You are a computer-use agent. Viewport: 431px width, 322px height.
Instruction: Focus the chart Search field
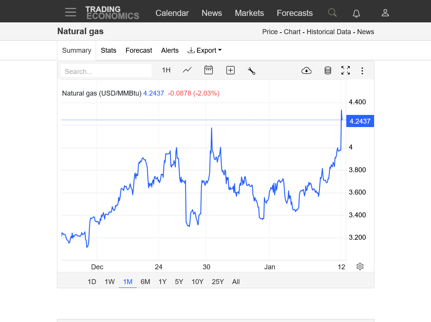(106, 71)
